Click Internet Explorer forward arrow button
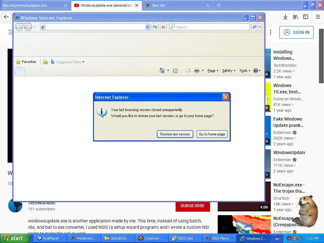This screenshot has height=243, width=324. point(28,27)
